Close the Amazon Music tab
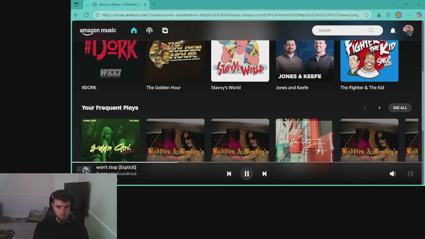The image size is (425, 239). (x=145, y=4)
